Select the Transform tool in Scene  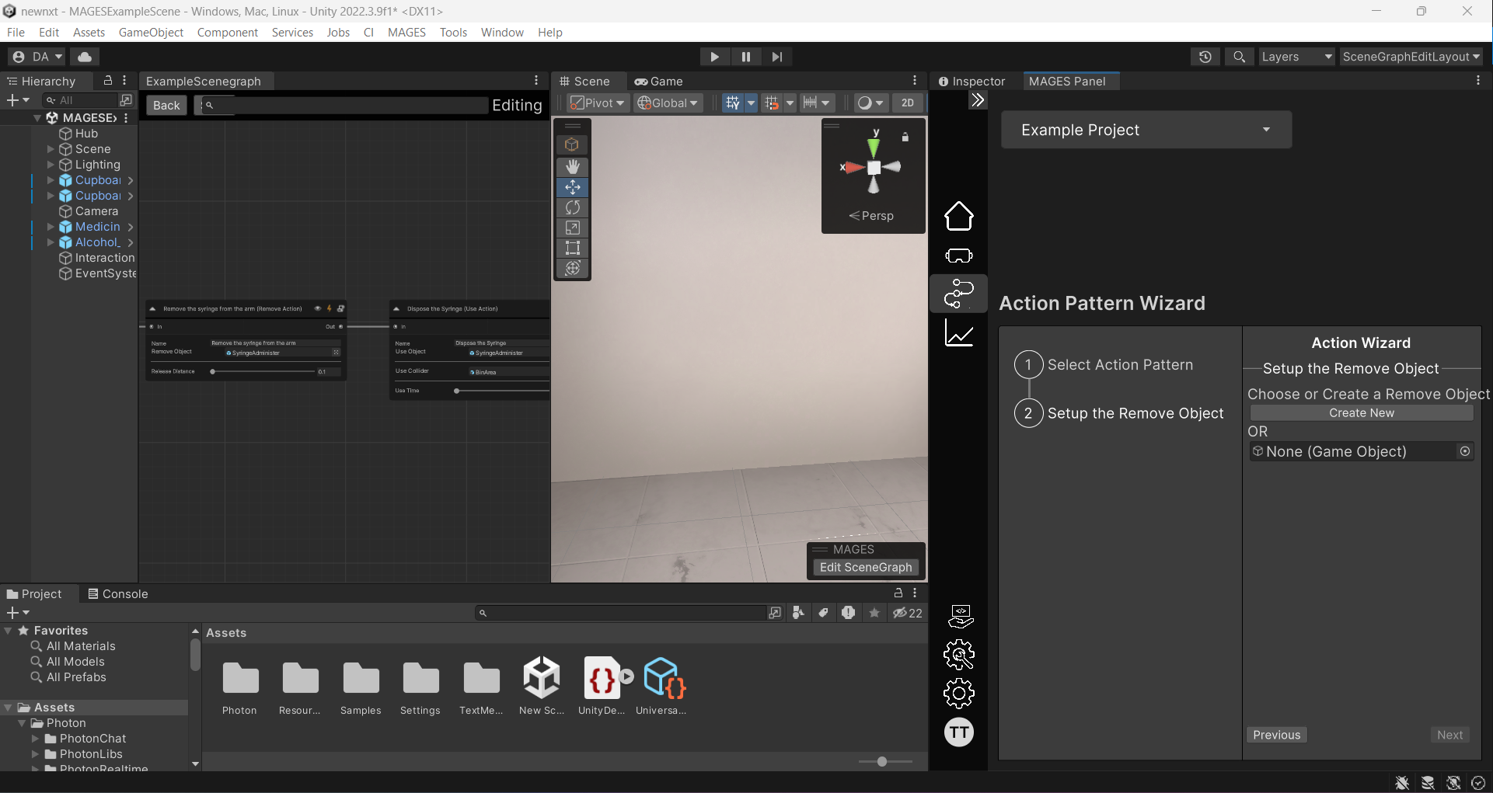[x=573, y=268]
